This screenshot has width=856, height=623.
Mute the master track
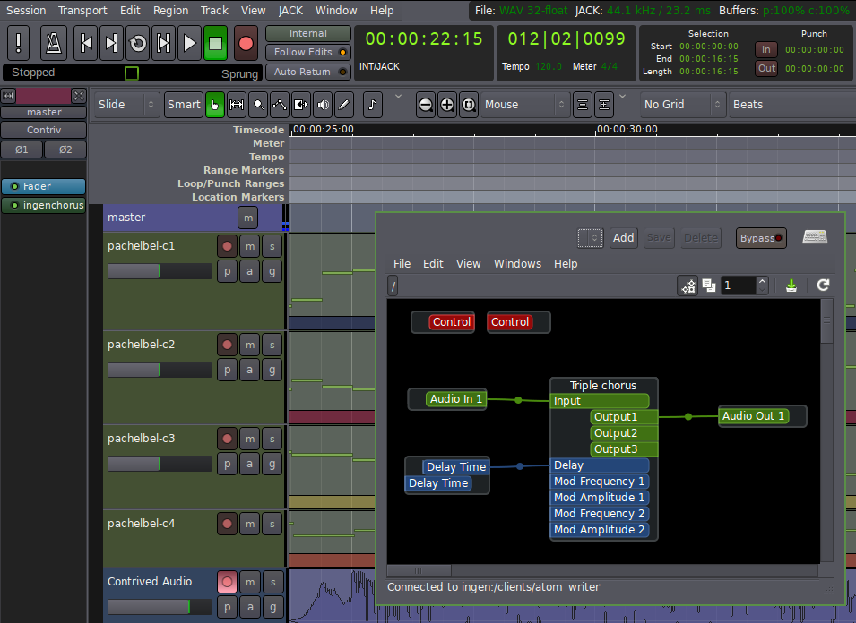248,218
